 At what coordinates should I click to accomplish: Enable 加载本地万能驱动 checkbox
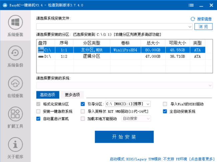(x=83, y=119)
